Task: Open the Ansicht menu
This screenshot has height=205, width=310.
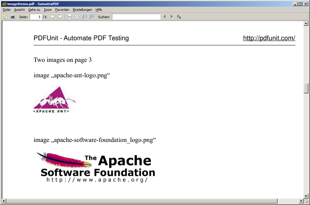Action: [19, 9]
